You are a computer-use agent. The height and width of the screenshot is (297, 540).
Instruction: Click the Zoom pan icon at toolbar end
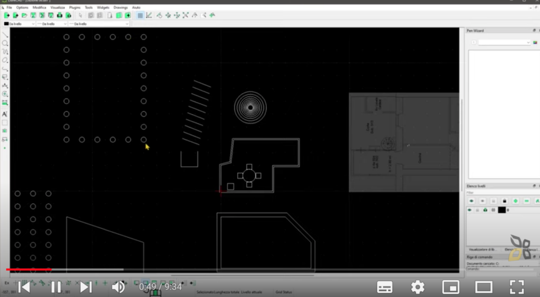(x=212, y=15)
